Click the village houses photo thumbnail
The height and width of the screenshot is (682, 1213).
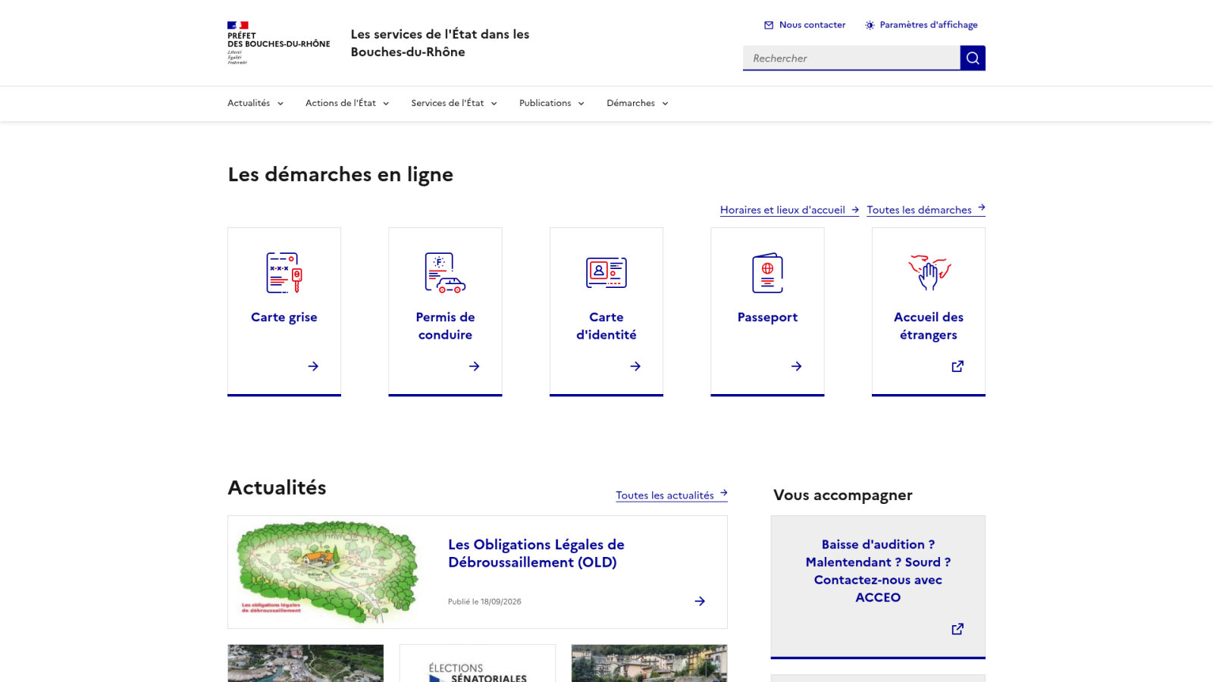650,664
